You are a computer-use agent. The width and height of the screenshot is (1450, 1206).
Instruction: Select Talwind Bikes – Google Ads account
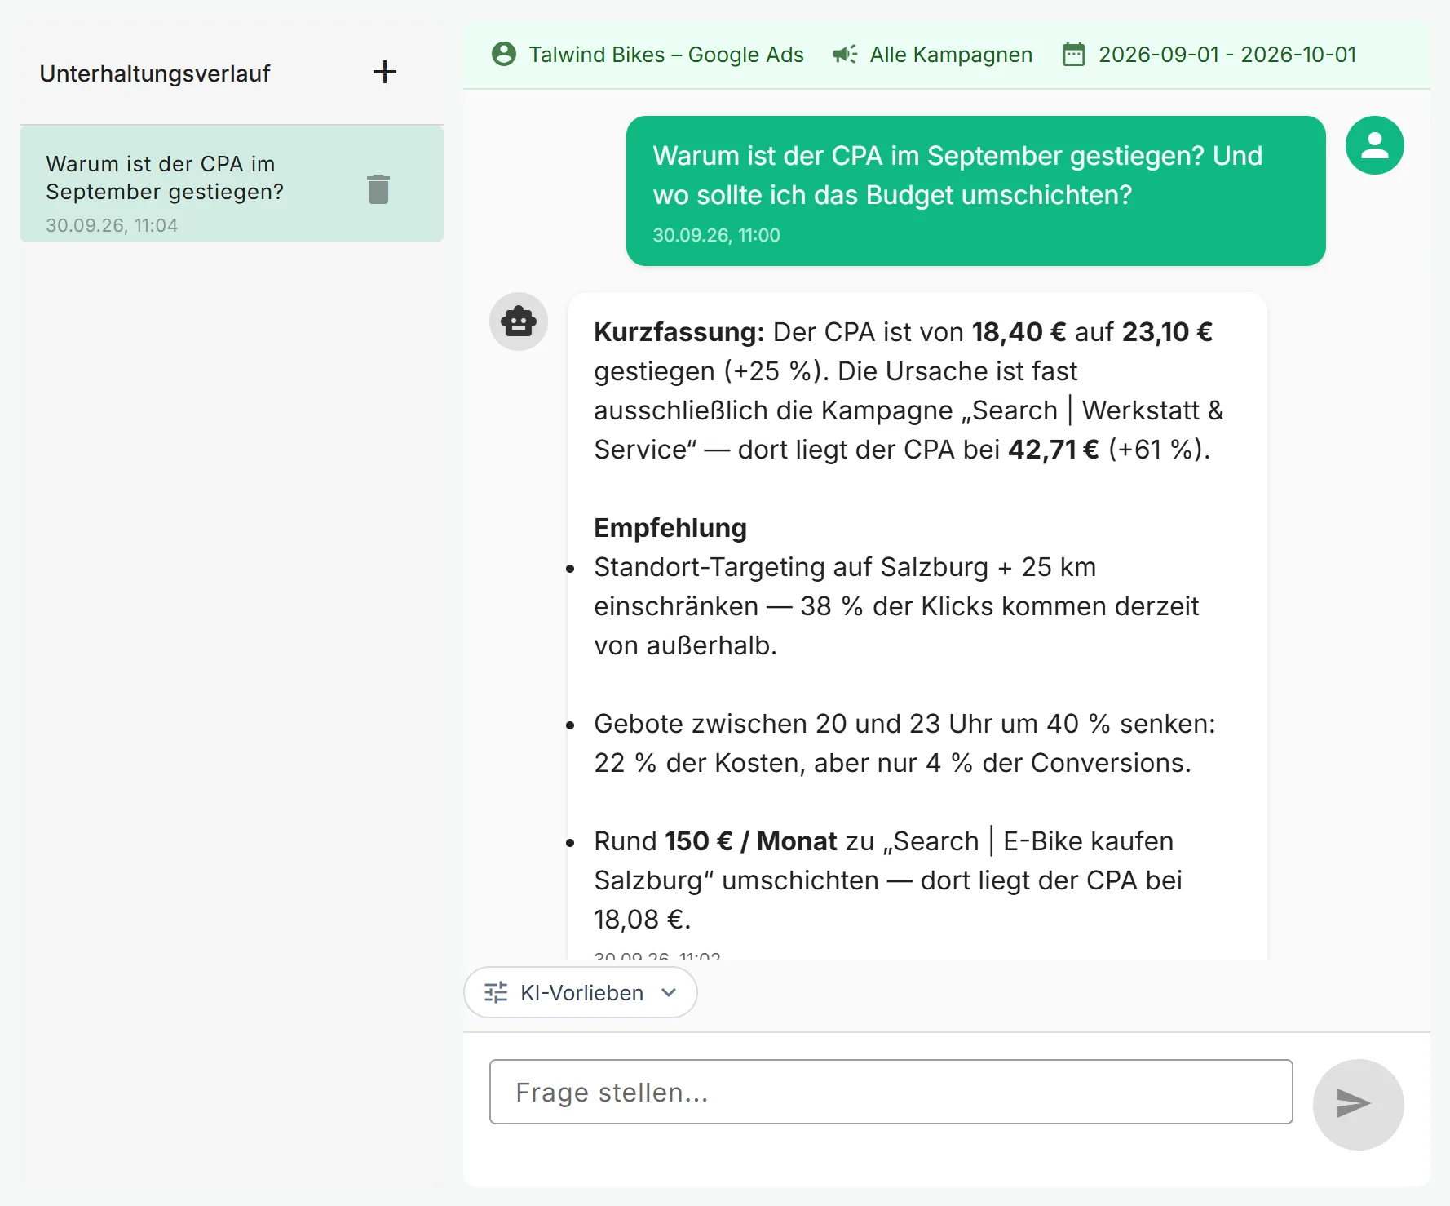pyautogui.click(x=648, y=55)
